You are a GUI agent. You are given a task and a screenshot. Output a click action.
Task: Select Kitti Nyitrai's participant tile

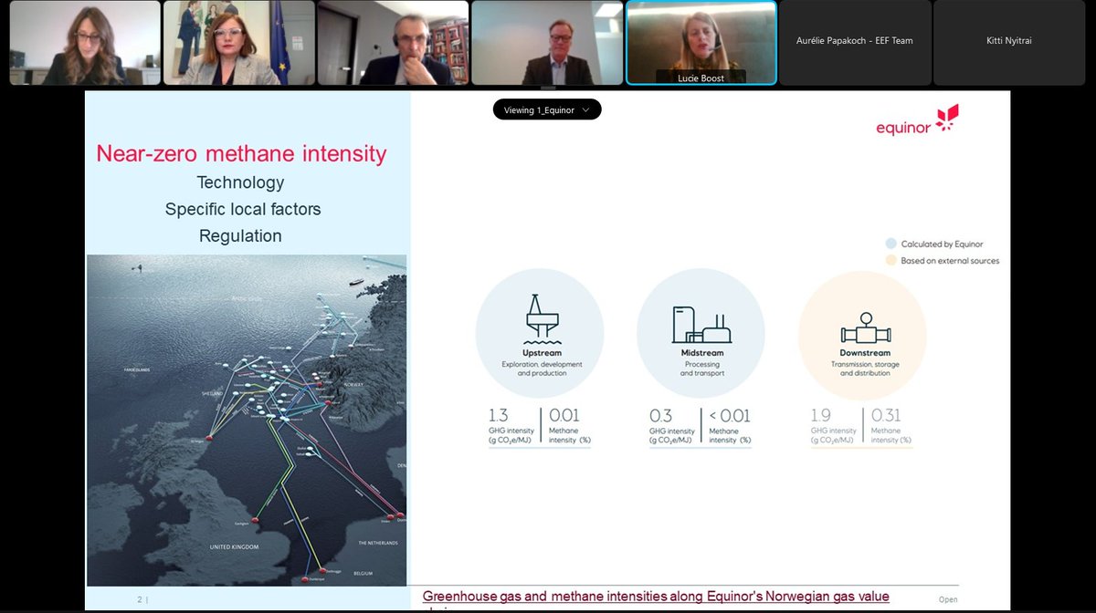coord(1009,42)
